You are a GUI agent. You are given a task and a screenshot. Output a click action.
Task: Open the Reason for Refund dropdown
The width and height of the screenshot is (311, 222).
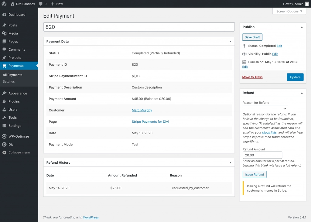[x=265, y=108]
